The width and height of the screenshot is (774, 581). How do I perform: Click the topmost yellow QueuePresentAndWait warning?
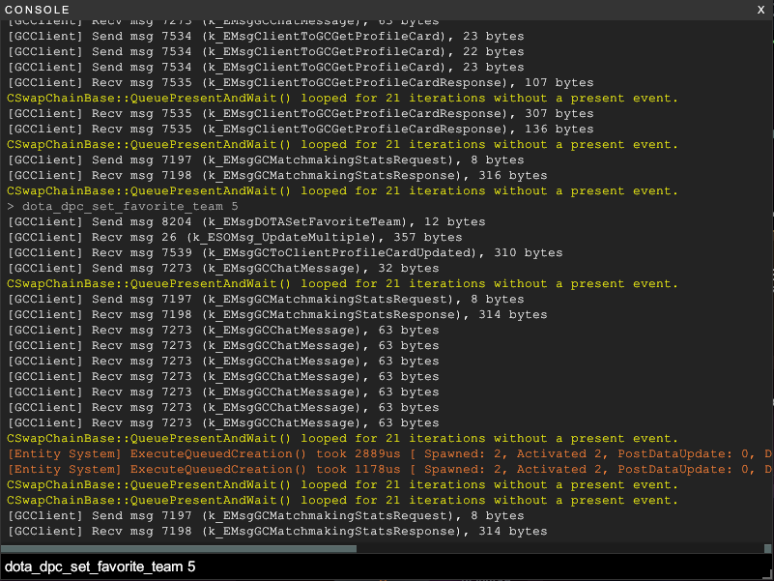tap(342, 98)
